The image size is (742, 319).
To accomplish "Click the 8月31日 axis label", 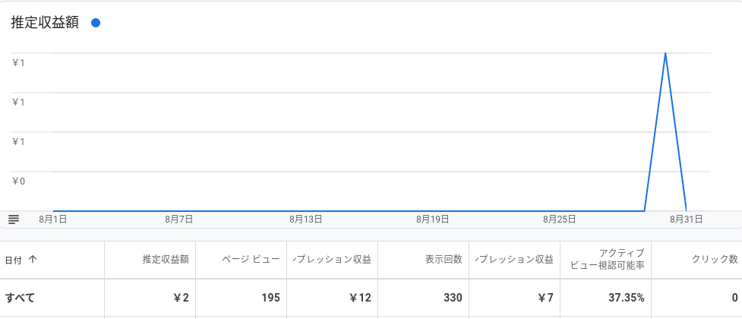I will [x=686, y=220].
